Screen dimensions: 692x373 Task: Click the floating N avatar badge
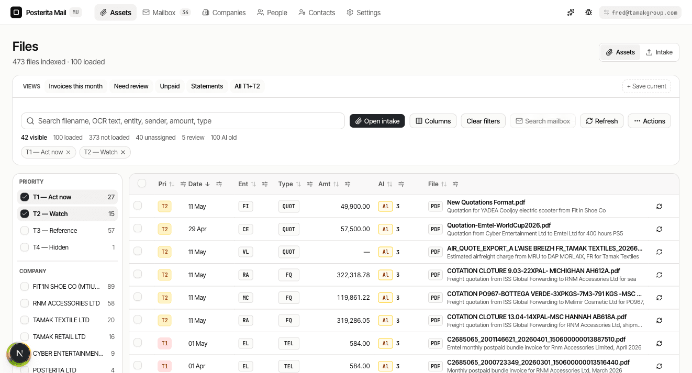point(19,353)
